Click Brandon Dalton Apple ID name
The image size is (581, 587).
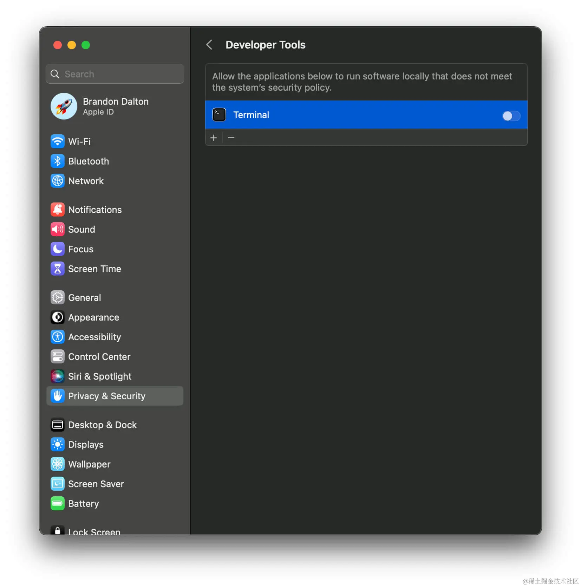(x=116, y=101)
